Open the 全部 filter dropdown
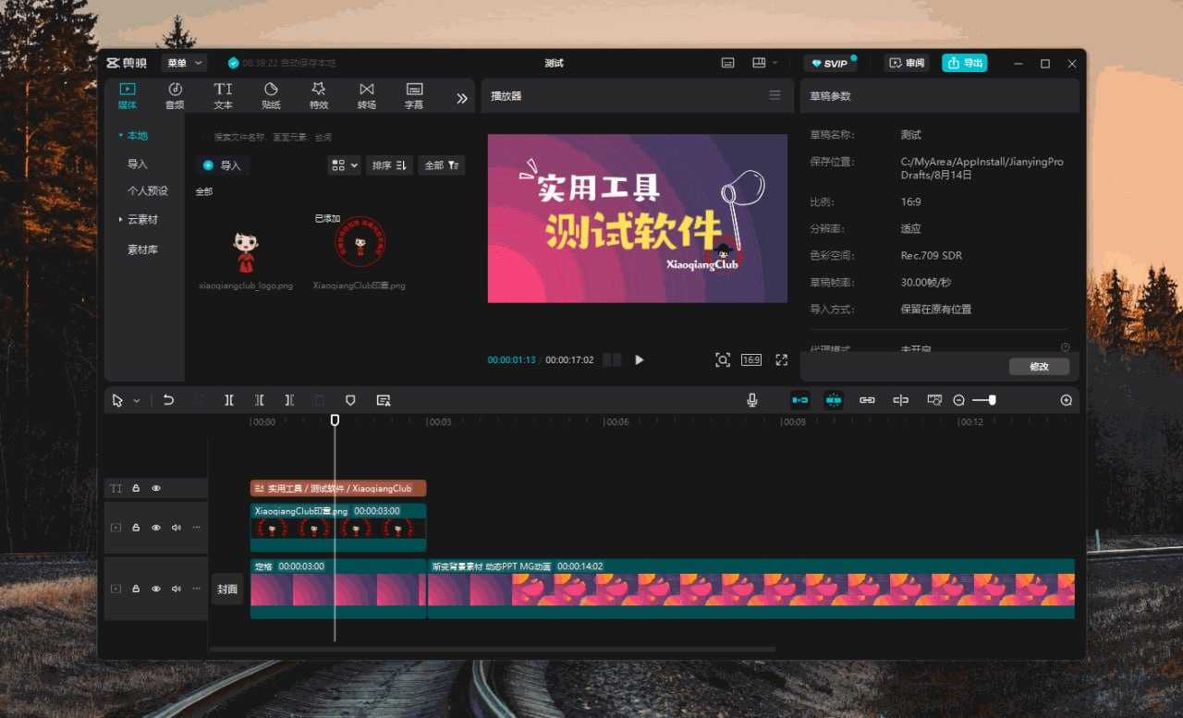This screenshot has height=718, width=1183. (x=442, y=165)
